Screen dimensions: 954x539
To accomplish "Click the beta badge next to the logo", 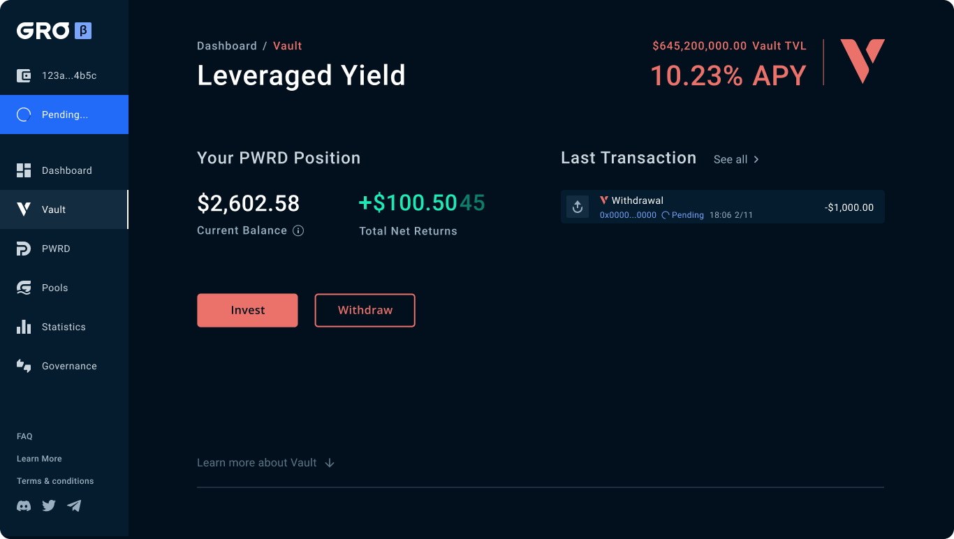I will (83, 31).
